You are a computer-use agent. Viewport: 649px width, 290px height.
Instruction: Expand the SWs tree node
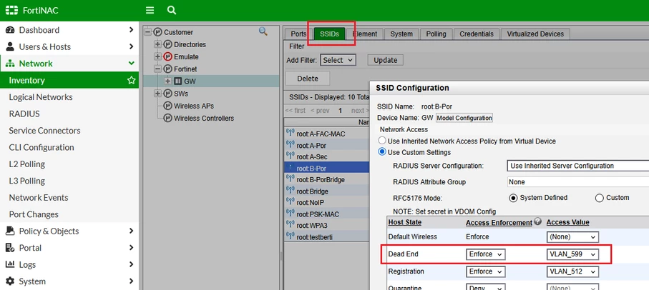tap(157, 94)
